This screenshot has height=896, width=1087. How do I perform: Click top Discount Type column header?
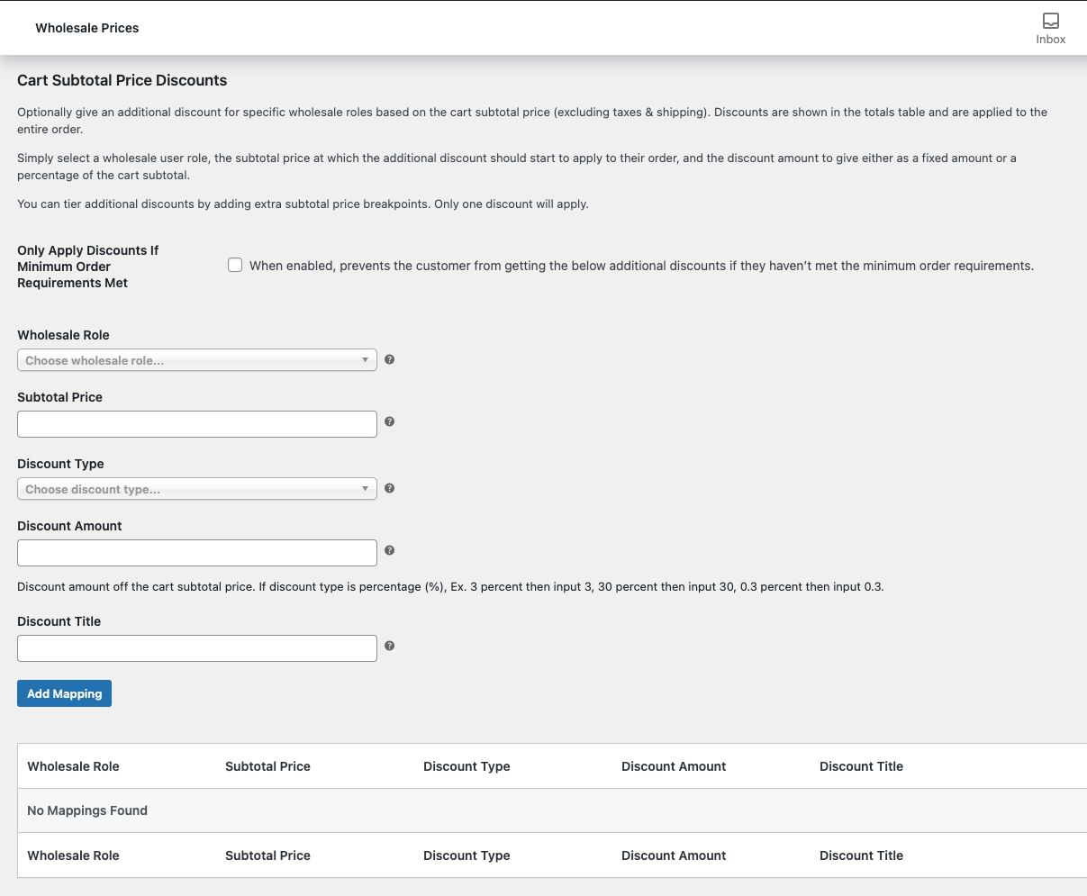467,766
